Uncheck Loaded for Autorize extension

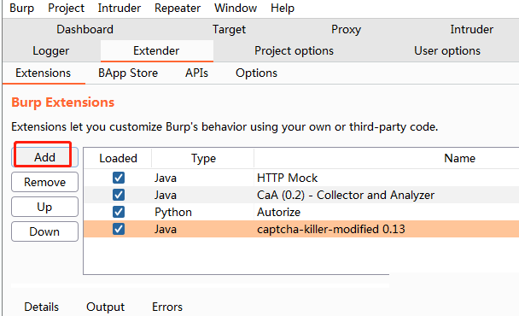119,212
